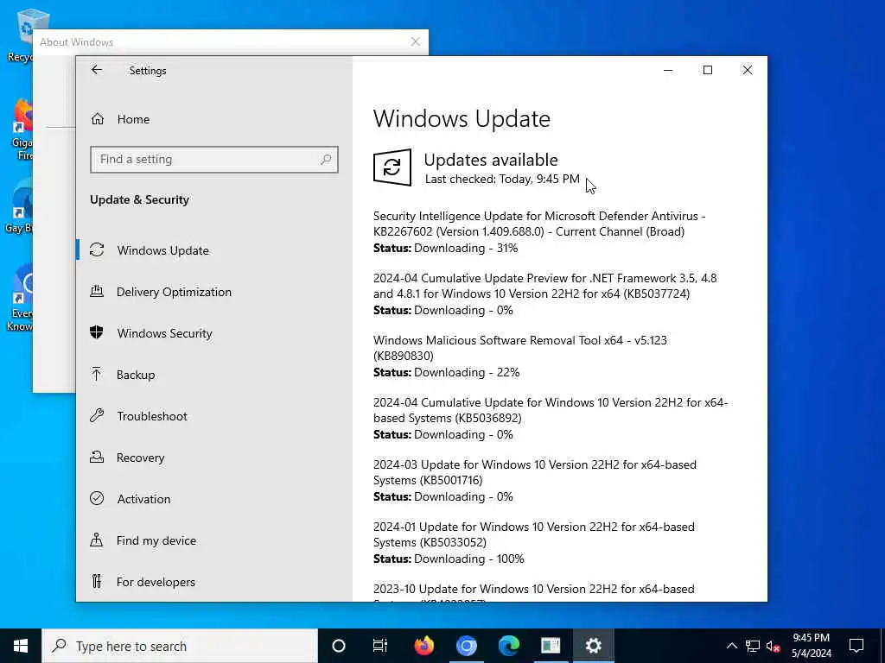This screenshot has height=663, width=885.
Task: Click the Windows Update sync arrows sidebar icon
Action: pyautogui.click(x=97, y=249)
